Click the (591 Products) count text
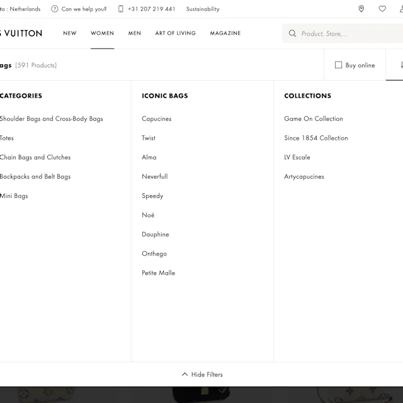 [36, 65]
